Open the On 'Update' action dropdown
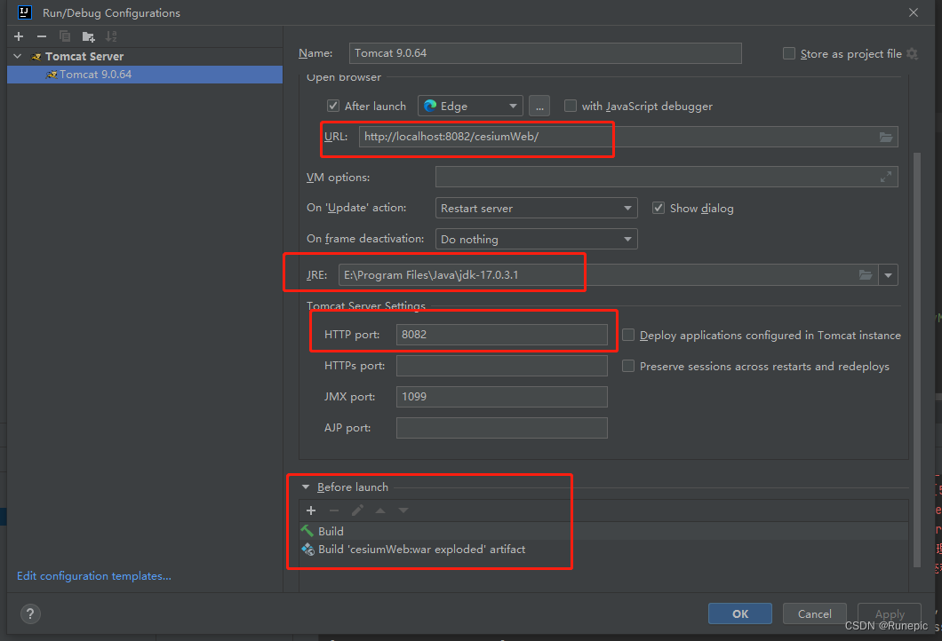The height and width of the screenshot is (641, 942). (536, 209)
